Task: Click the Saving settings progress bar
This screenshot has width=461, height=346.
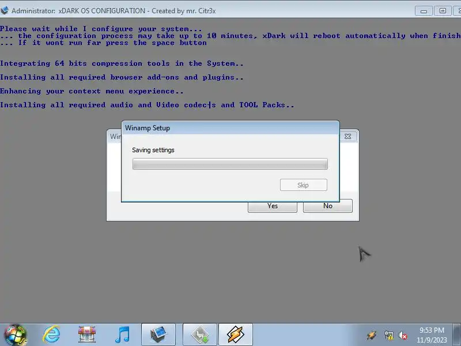Action: point(230,164)
